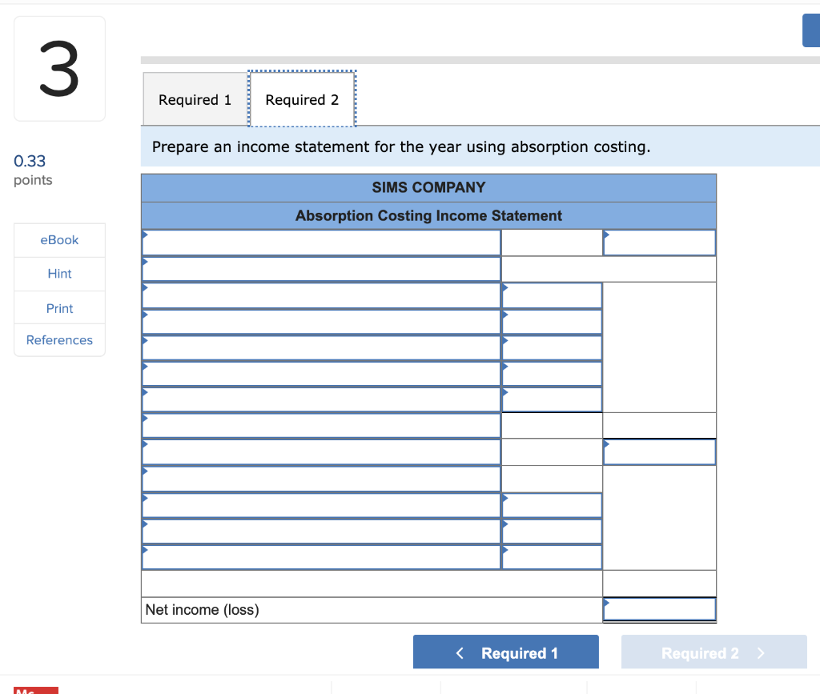This screenshot has height=694, width=820.
Task: Click the seventh row middle-column amount field
Action: pyautogui.click(x=553, y=399)
